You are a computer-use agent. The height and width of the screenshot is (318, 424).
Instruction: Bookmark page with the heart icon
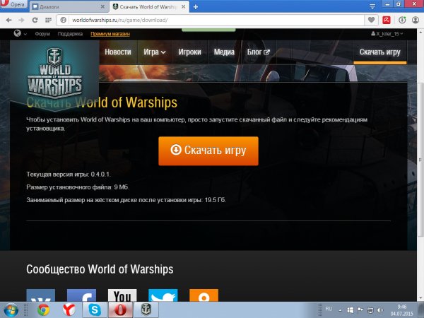pos(372,20)
